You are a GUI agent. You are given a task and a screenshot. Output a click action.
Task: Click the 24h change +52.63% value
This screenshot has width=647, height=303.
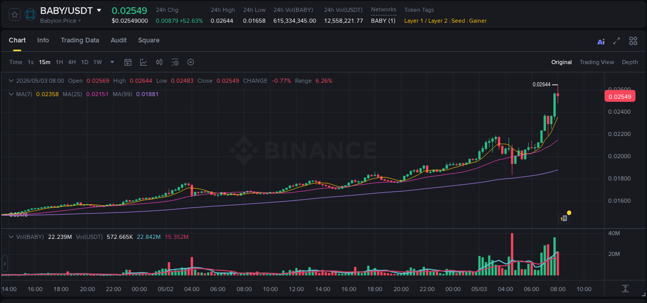tap(191, 21)
